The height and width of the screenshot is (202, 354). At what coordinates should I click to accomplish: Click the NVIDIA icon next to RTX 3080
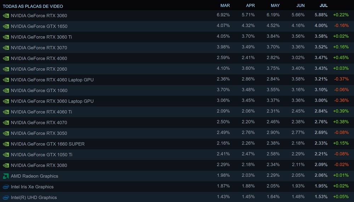6,165
